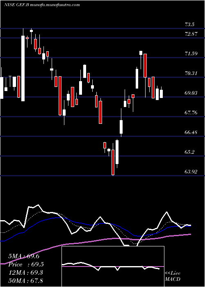Click the 70.31 price level label
The width and height of the screenshot is (205, 287).
coord(191,73)
